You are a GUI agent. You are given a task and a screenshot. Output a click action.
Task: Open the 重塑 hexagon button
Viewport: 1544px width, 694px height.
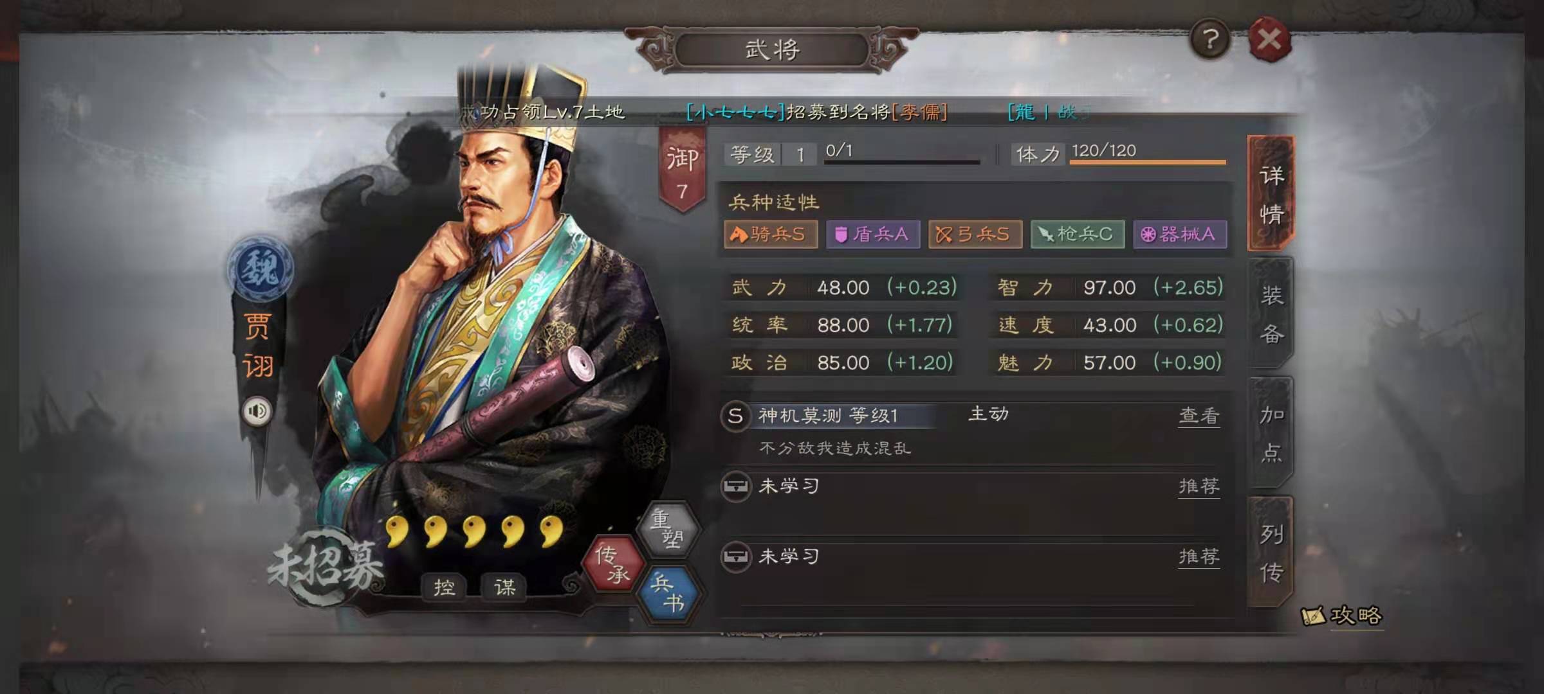point(667,529)
